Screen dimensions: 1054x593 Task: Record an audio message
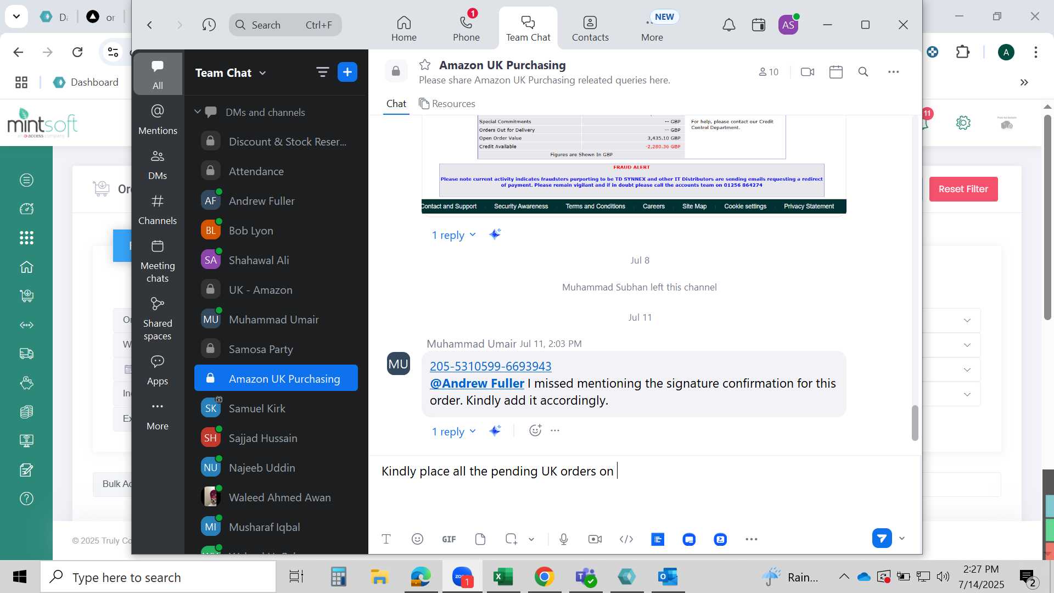(x=563, y=539)
